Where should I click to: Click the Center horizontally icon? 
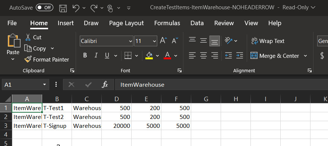(204, 56)
